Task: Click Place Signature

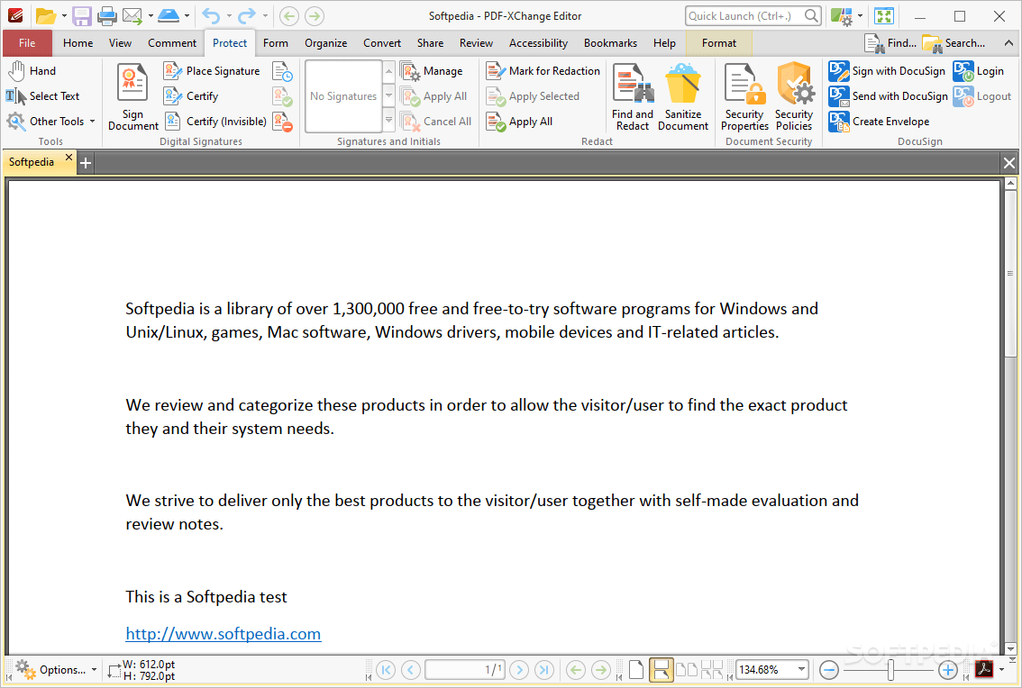Action: (x=212, y=71)
